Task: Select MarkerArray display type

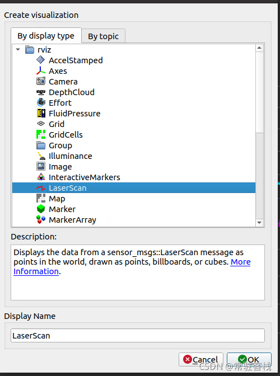Action: pos(72,220)
